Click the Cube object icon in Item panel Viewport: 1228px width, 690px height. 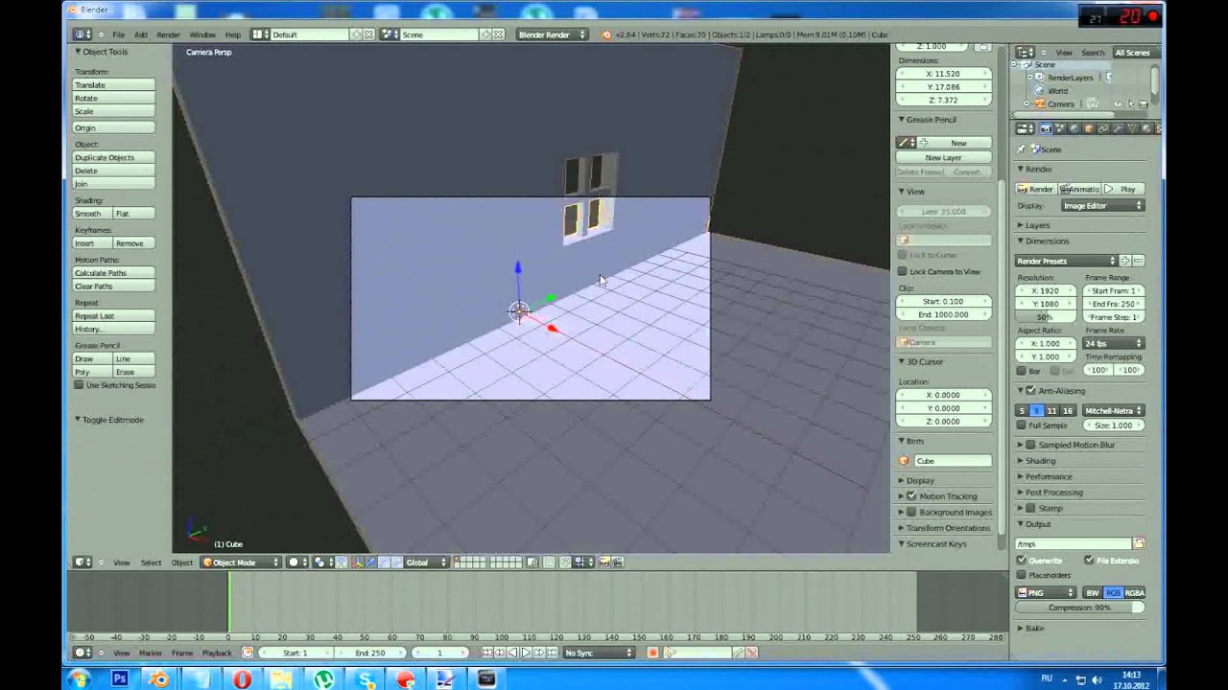(904, 461)
